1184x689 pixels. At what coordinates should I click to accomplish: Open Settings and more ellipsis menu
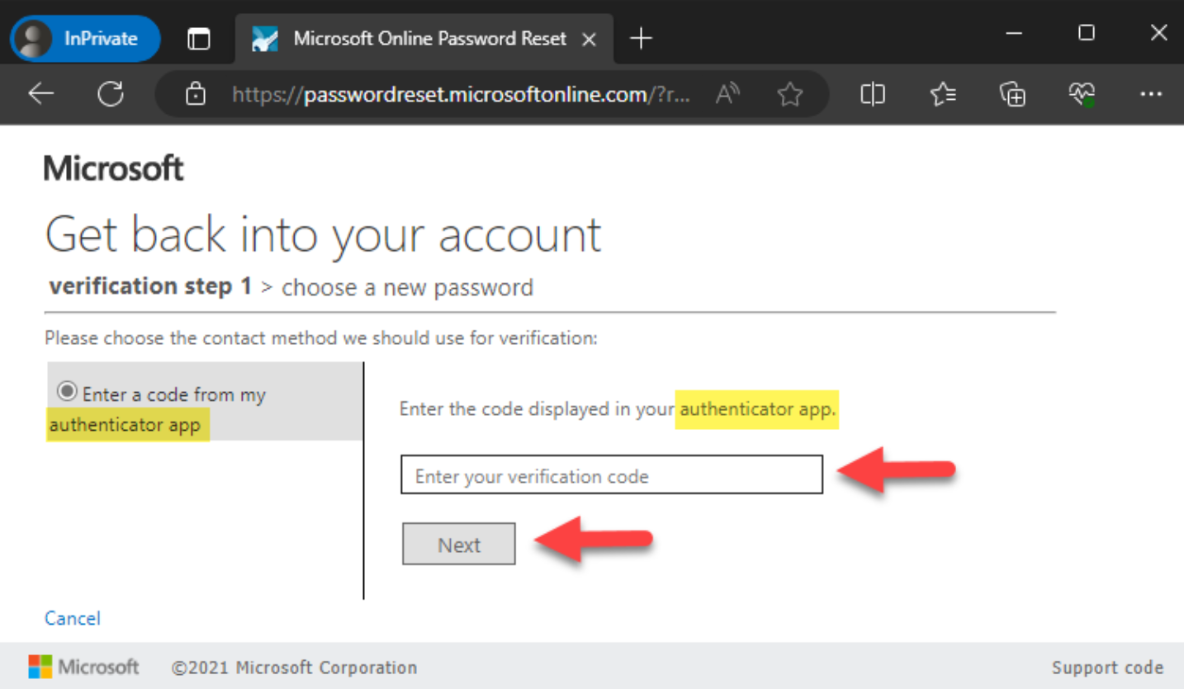[1151, 94]
